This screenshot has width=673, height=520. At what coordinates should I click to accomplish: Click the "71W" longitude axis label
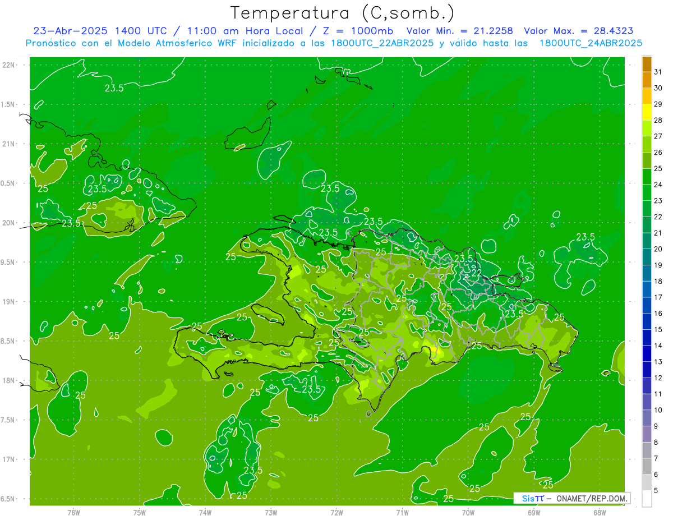pyautogui.click(x=402, y=512)
